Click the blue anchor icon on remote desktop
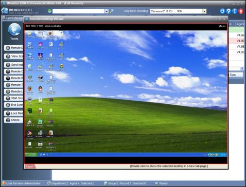This screenshot has width=246, height=187. click(40, 55)
